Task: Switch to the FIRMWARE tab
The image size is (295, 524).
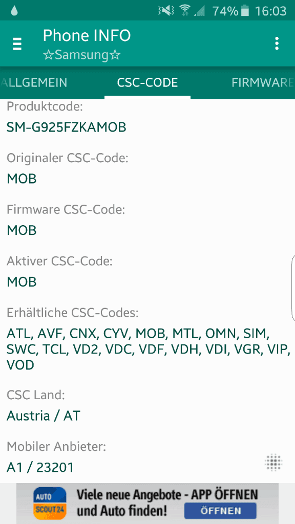Action: point(263,82)
